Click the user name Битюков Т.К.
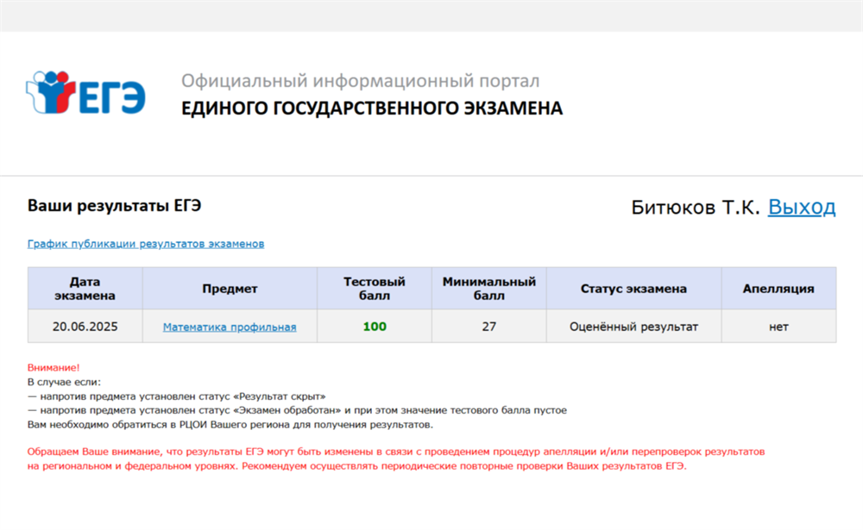 [x=695, y=207]
